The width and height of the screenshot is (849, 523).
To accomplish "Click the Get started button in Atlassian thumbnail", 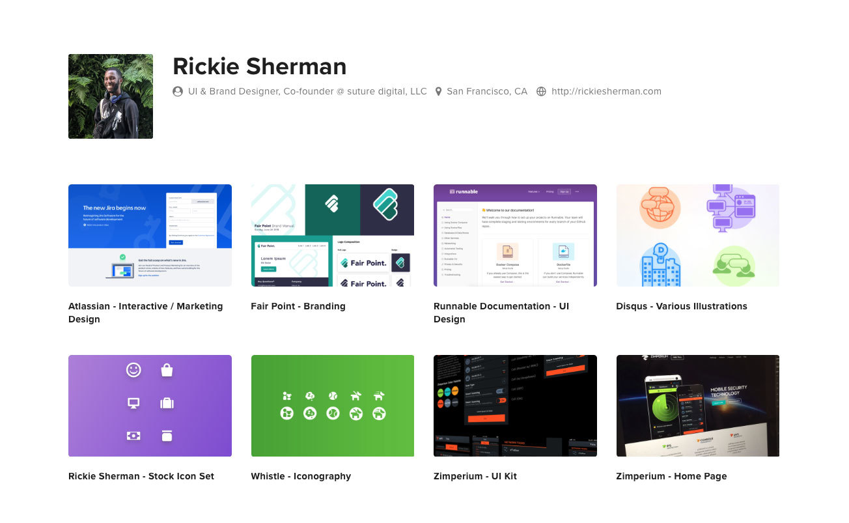I will 176,242.
